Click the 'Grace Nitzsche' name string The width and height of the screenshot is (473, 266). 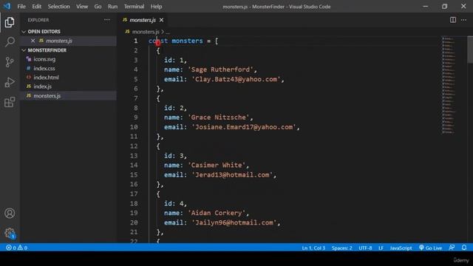(x=219, y=117)
